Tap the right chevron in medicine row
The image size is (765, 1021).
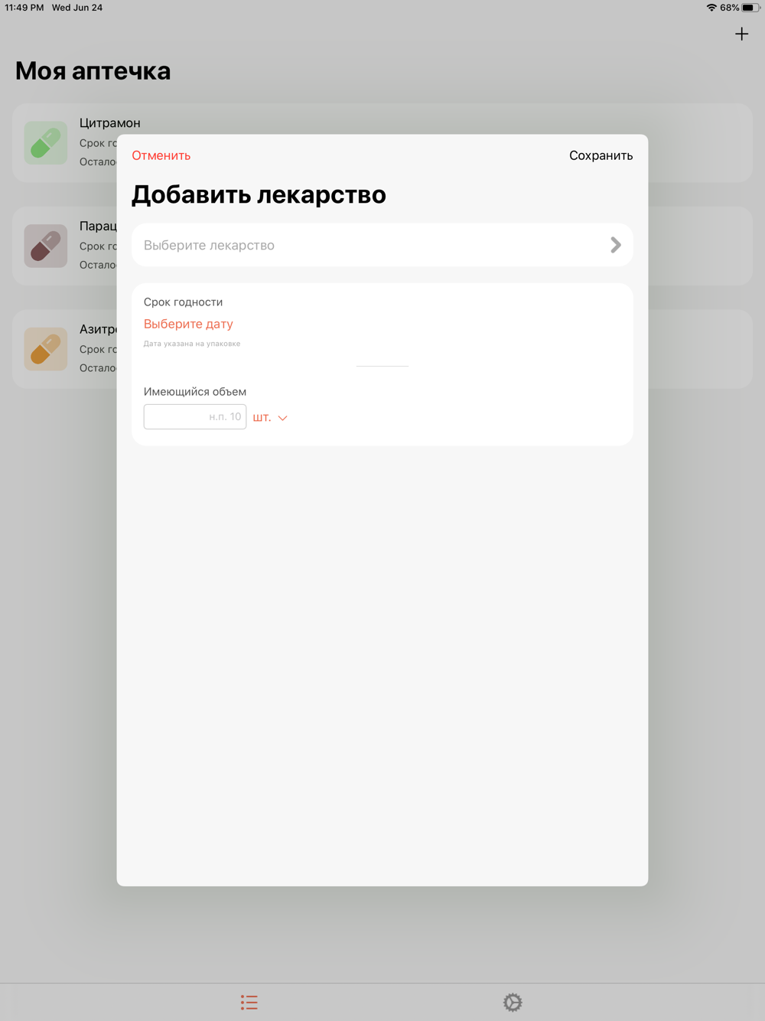616,245
